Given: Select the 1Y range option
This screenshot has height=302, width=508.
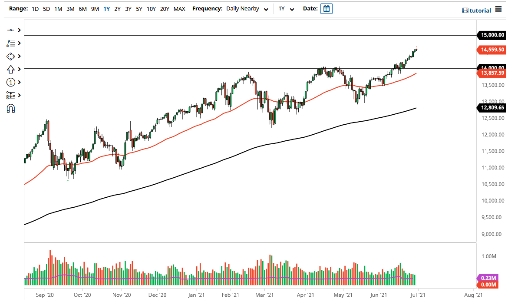Looking at the screenshot, I should tap(106, 8).
